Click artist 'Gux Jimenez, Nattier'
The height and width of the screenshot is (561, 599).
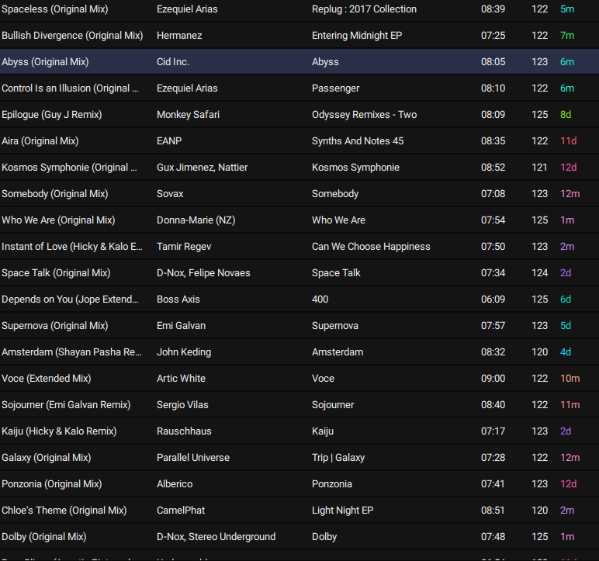[x=202, y=168]
